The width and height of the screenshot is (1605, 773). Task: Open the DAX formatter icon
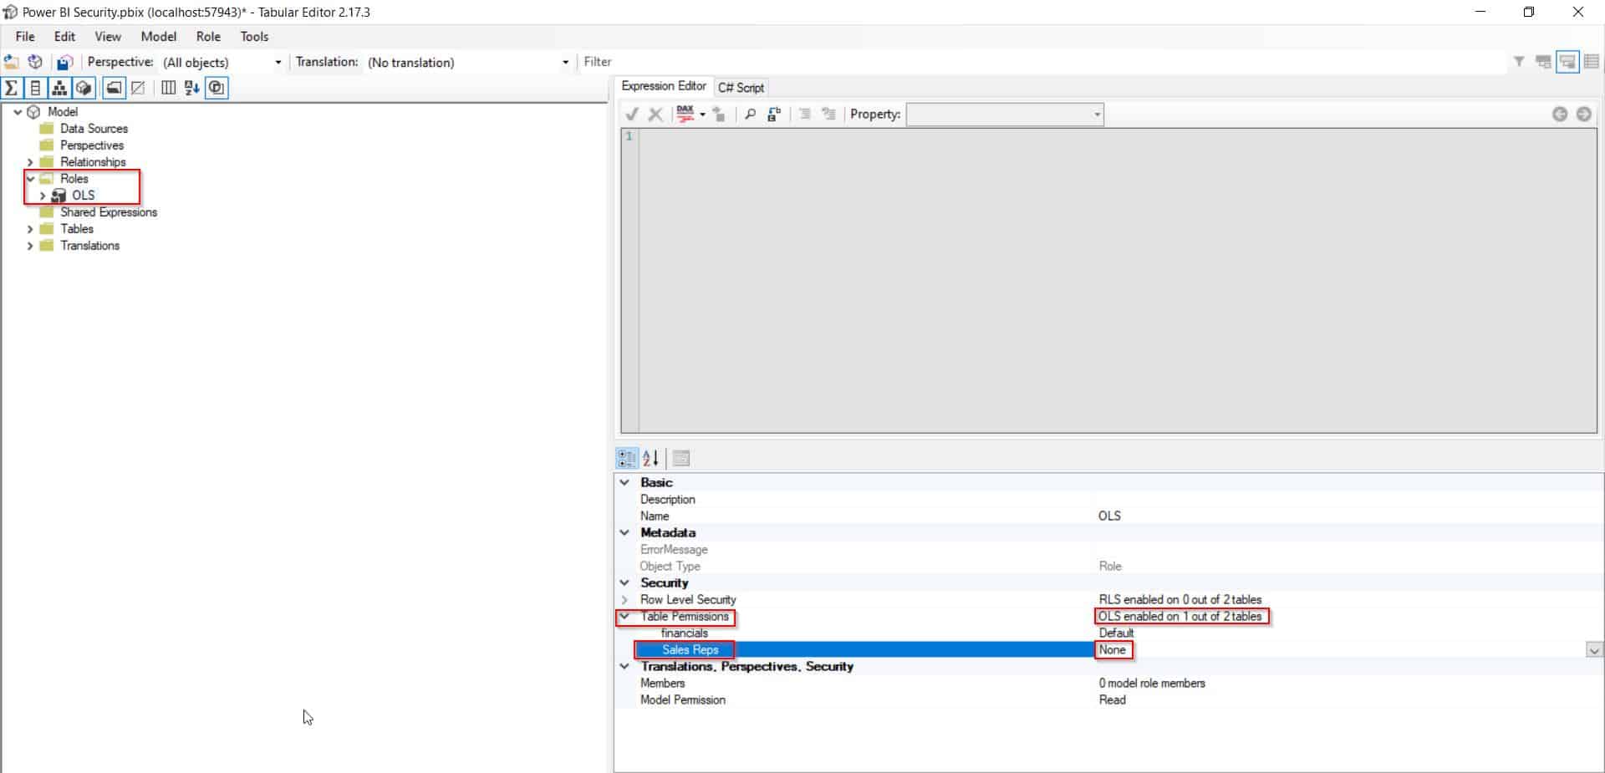point(685,114)
